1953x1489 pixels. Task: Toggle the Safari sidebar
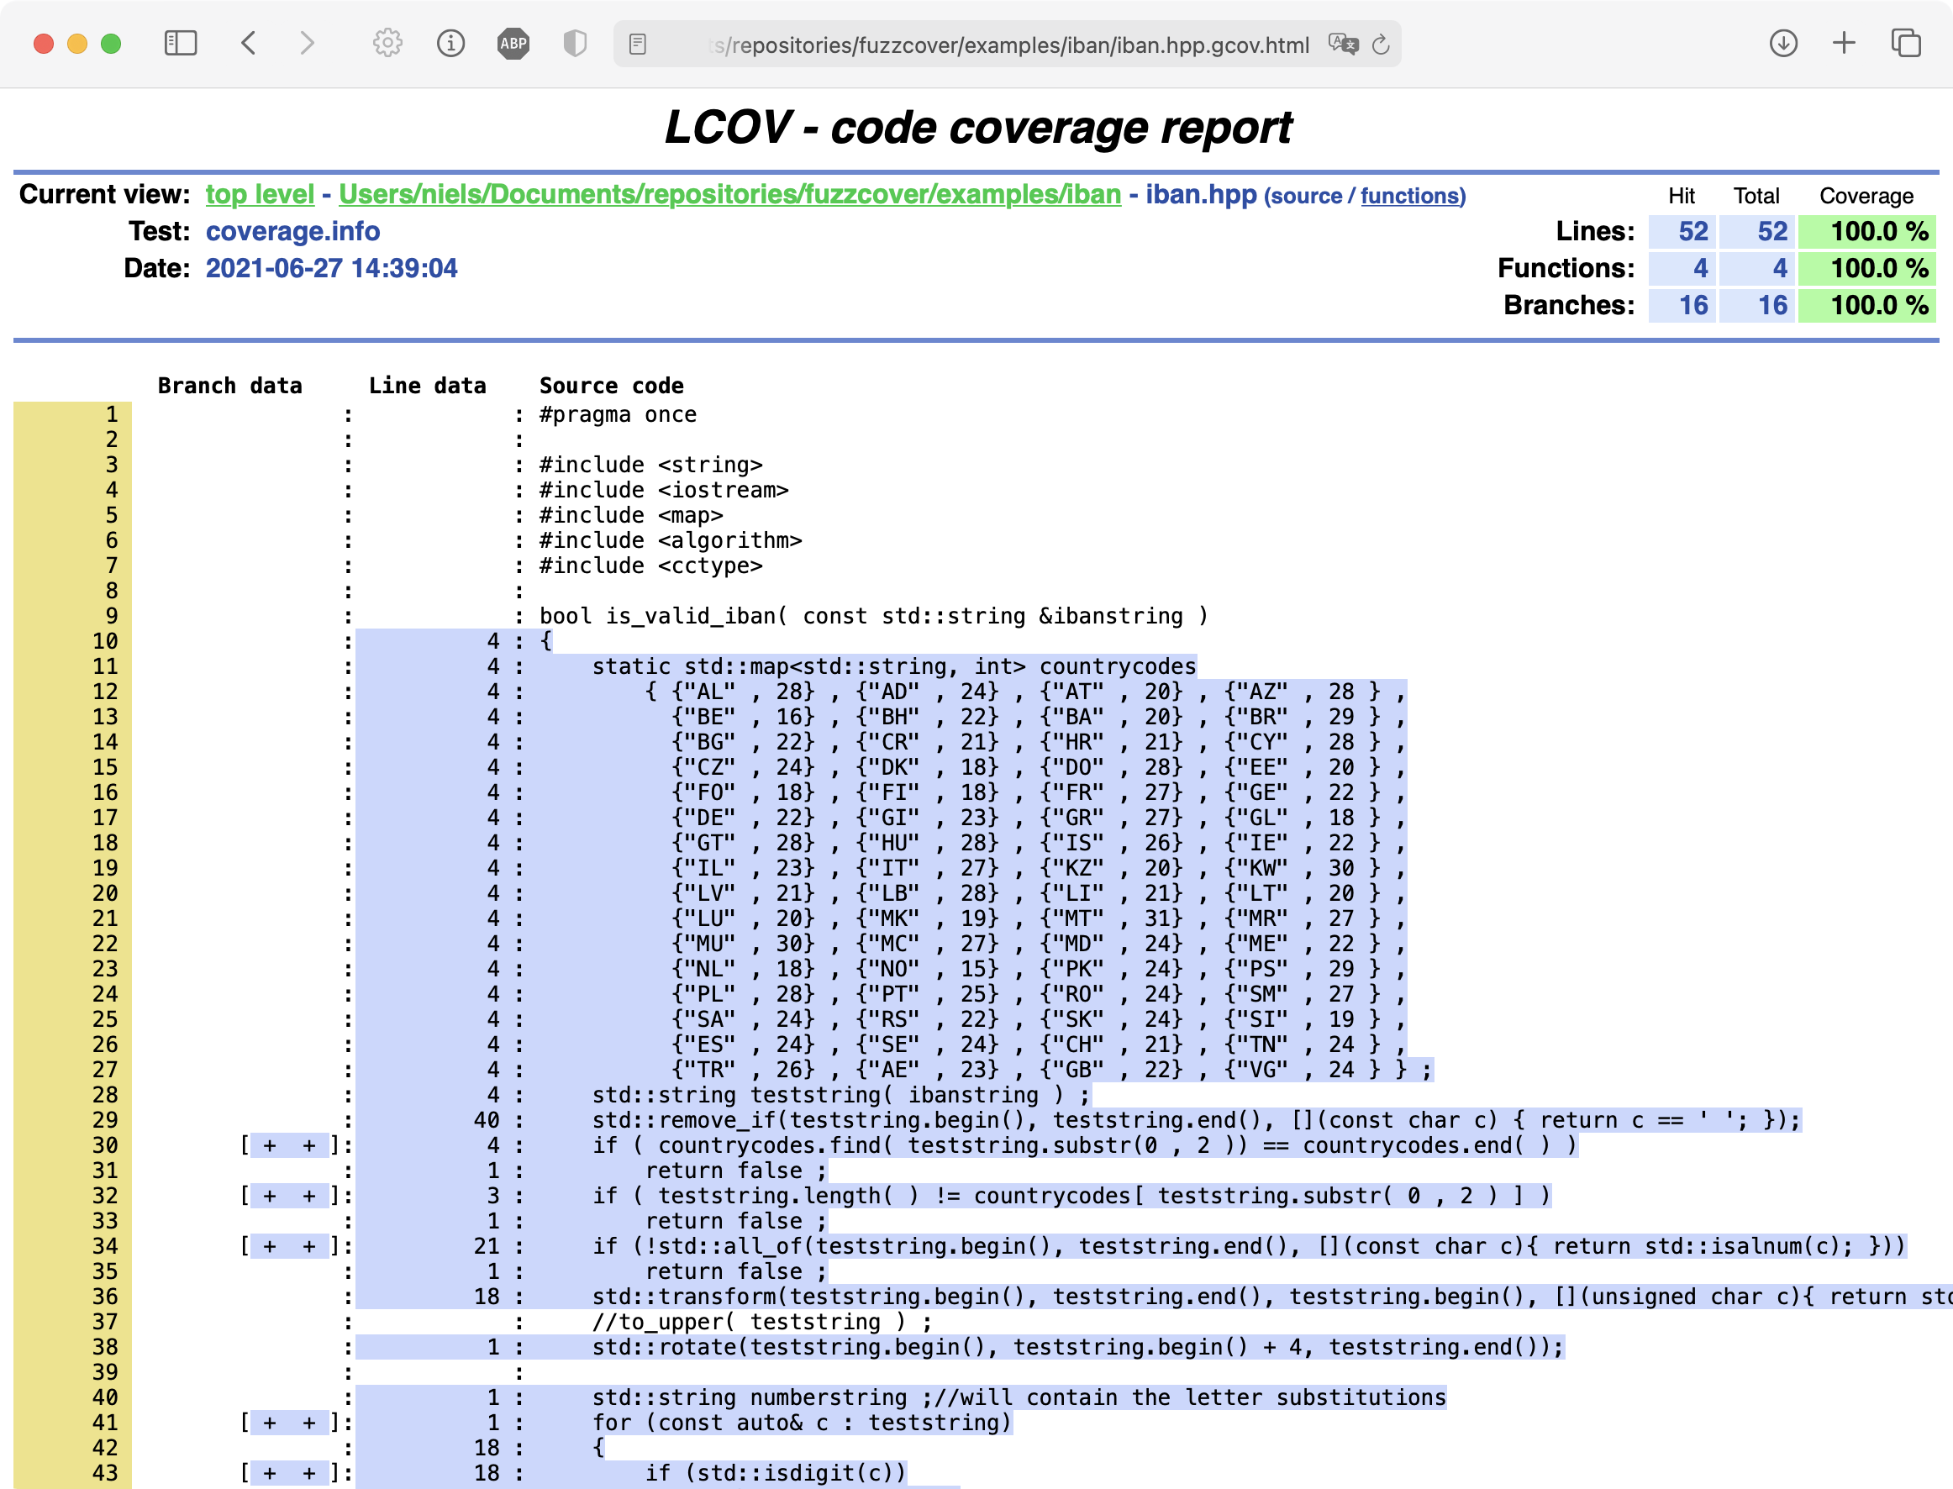click(x=180, y=44)
